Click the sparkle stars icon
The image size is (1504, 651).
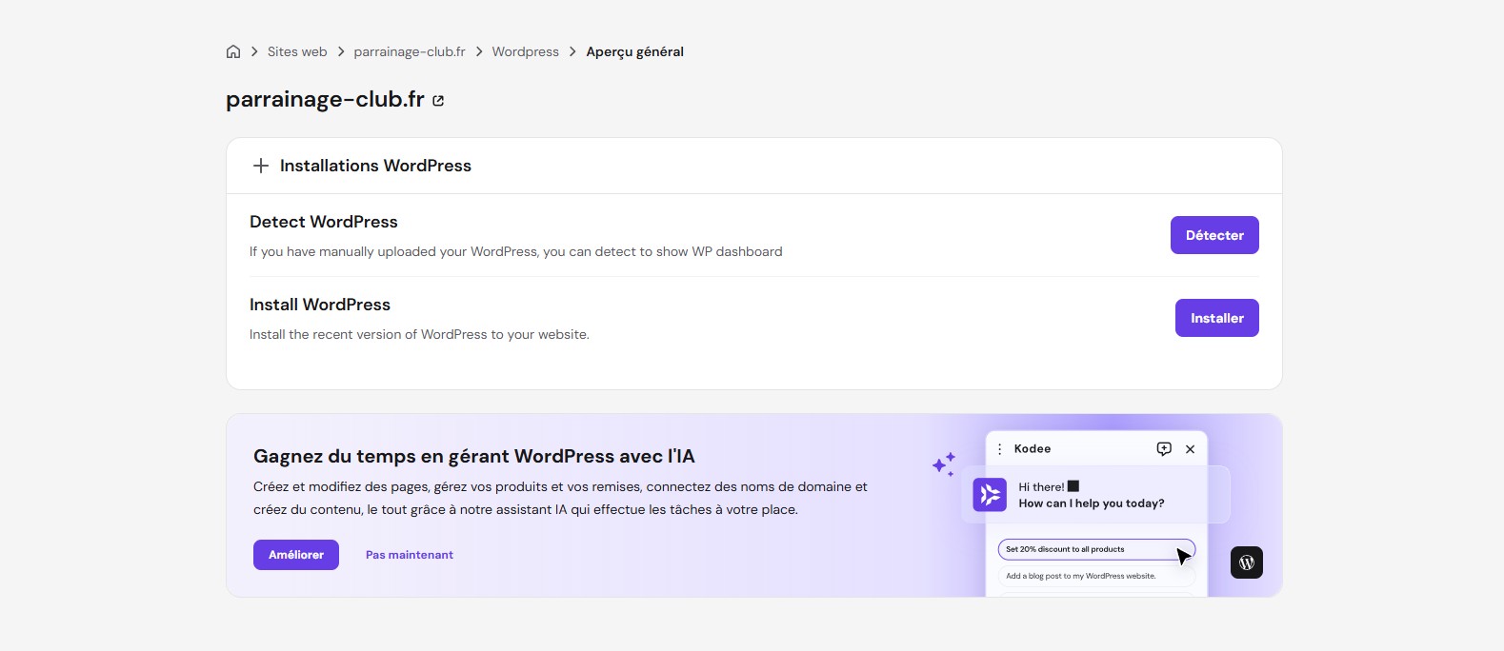tap(944, 464)
